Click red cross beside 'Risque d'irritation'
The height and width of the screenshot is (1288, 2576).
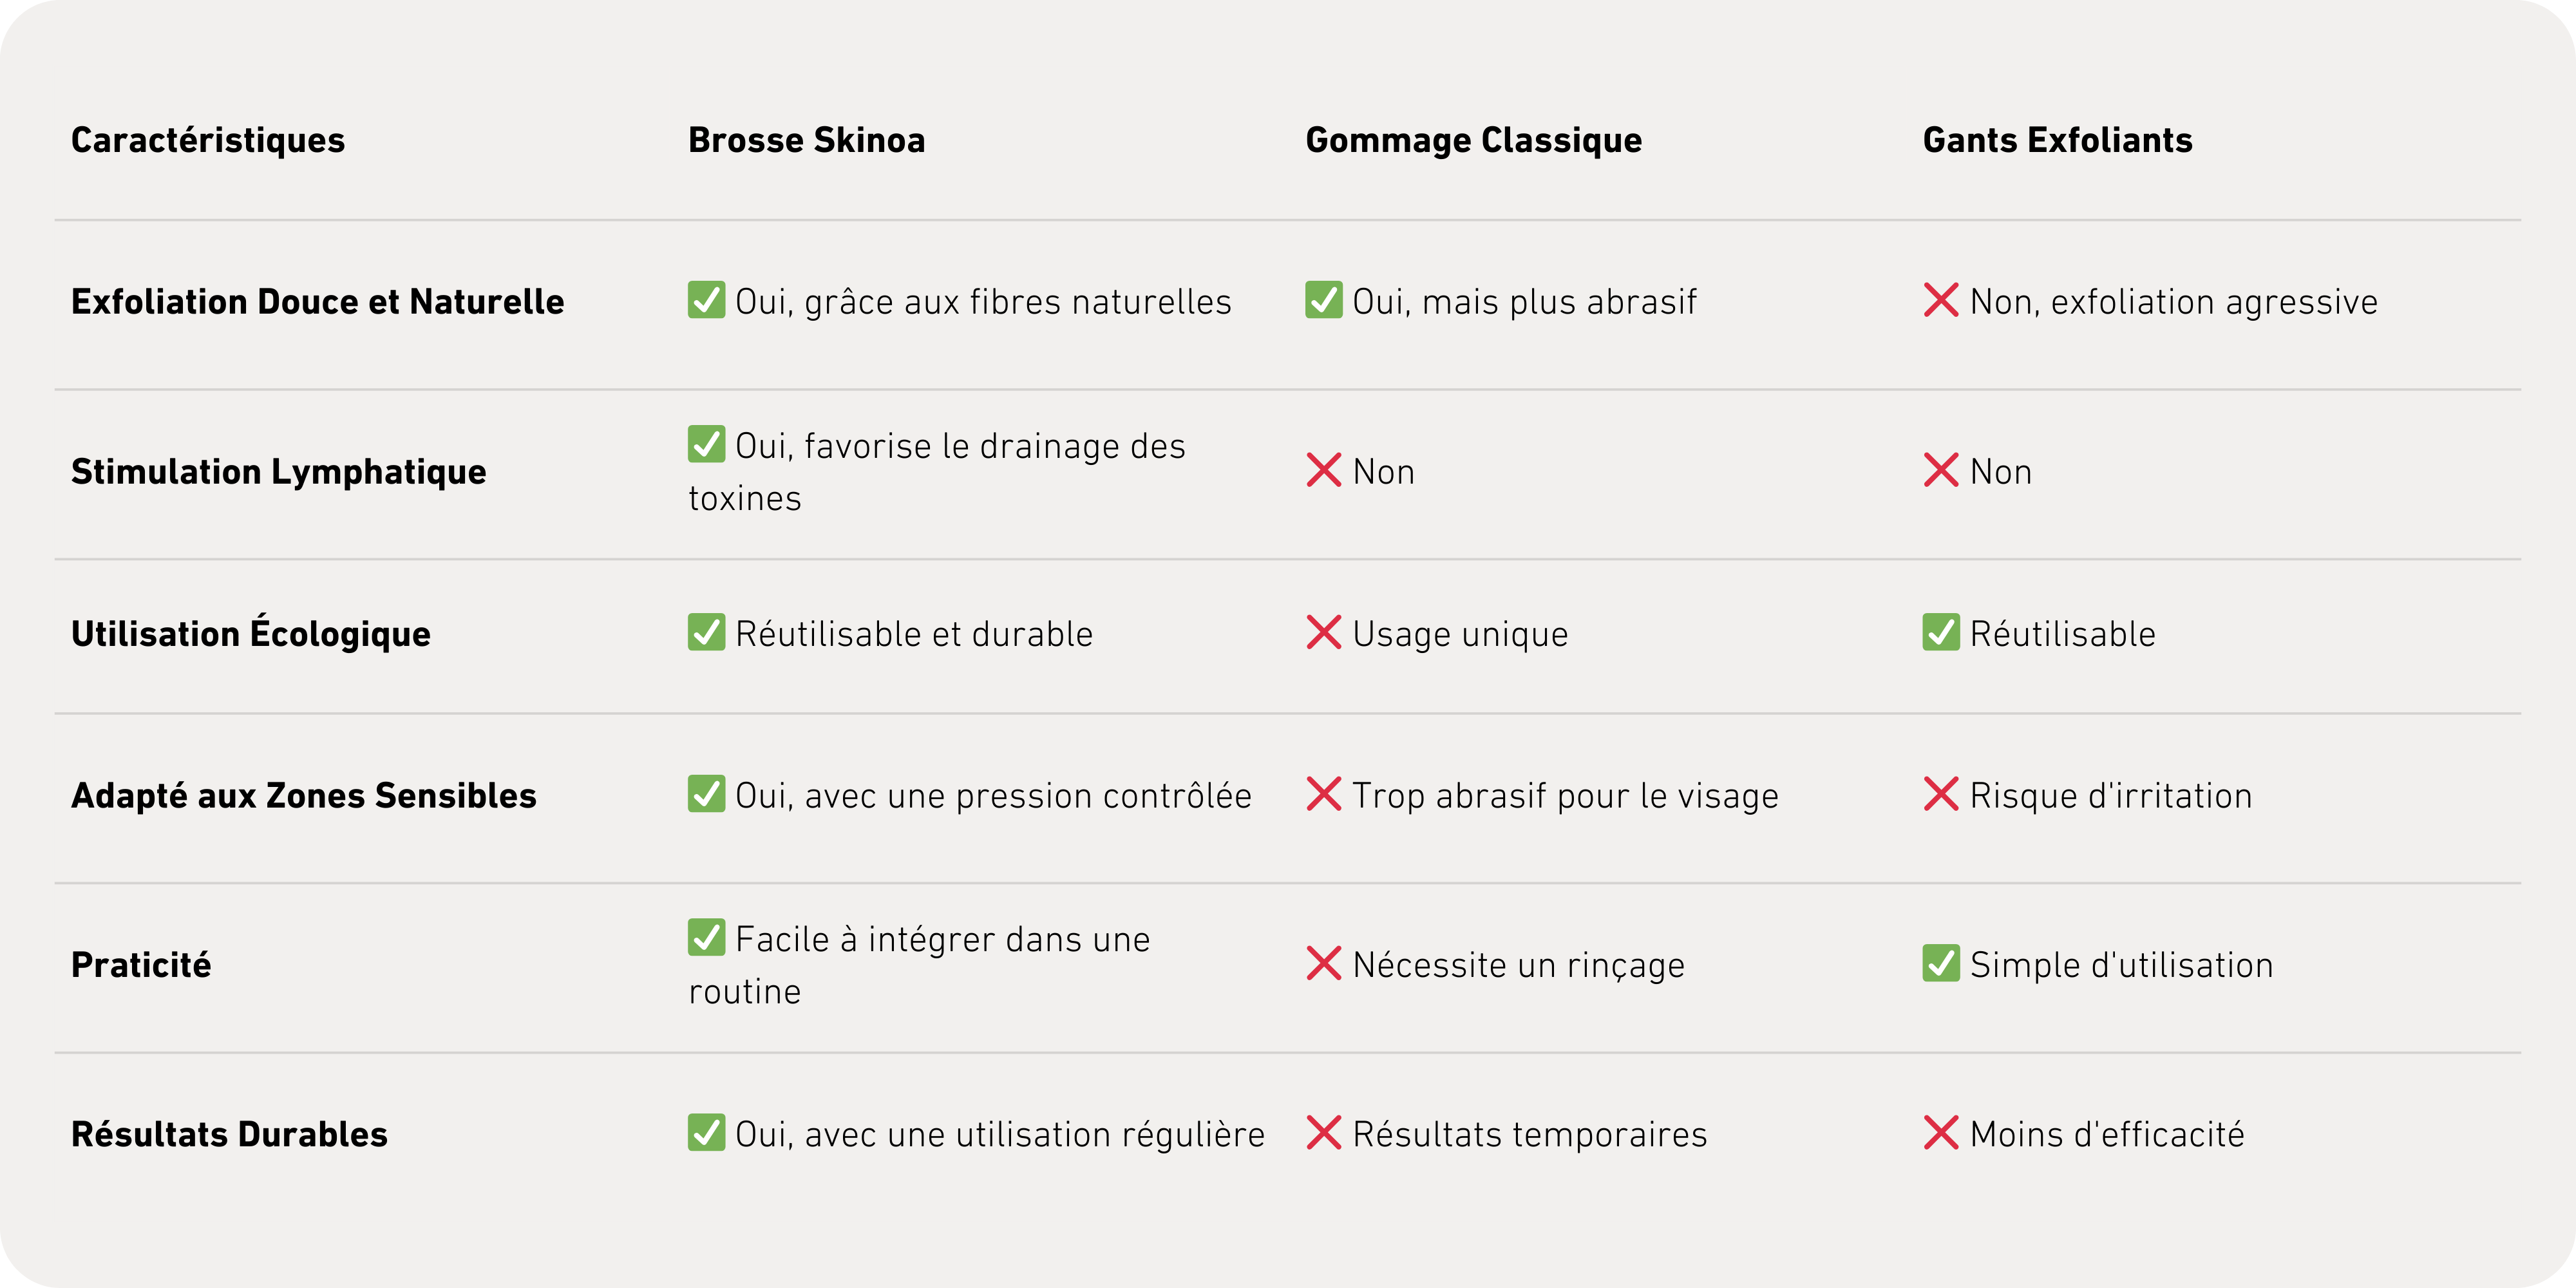[x=1941, y=794]
